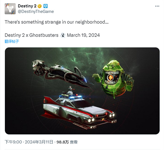Click the black spaceship in the image
Screen dimensions: 164x150
tap(62, 73)
